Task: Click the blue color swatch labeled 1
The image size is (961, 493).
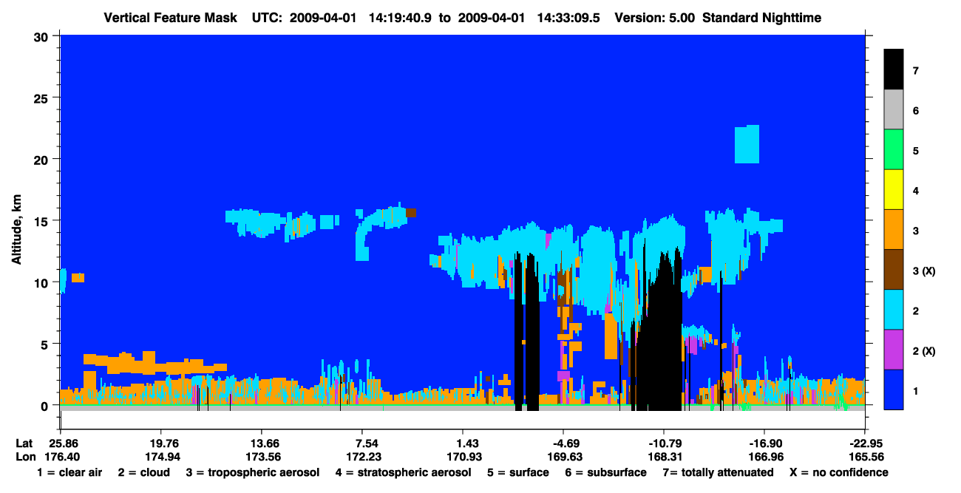Action: (x=894, y=390)
